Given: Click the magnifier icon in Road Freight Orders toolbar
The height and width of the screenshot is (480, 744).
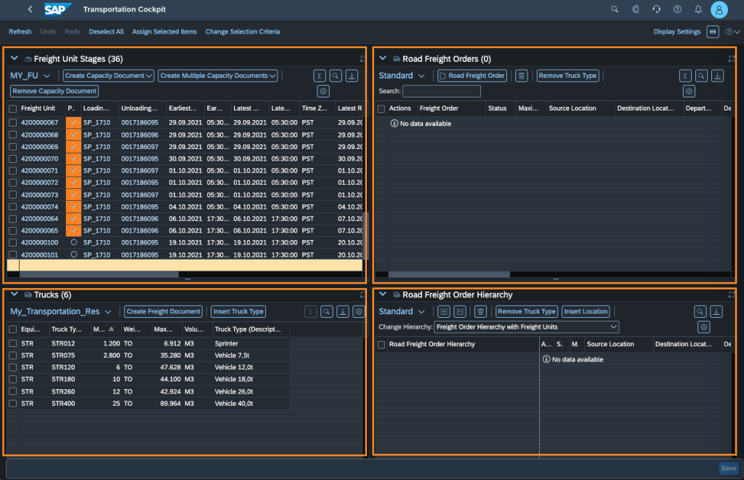Looking at the screenshot, I should 701,76.
